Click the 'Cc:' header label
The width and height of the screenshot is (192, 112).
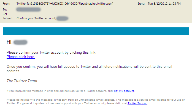click(x=5, y=14)
